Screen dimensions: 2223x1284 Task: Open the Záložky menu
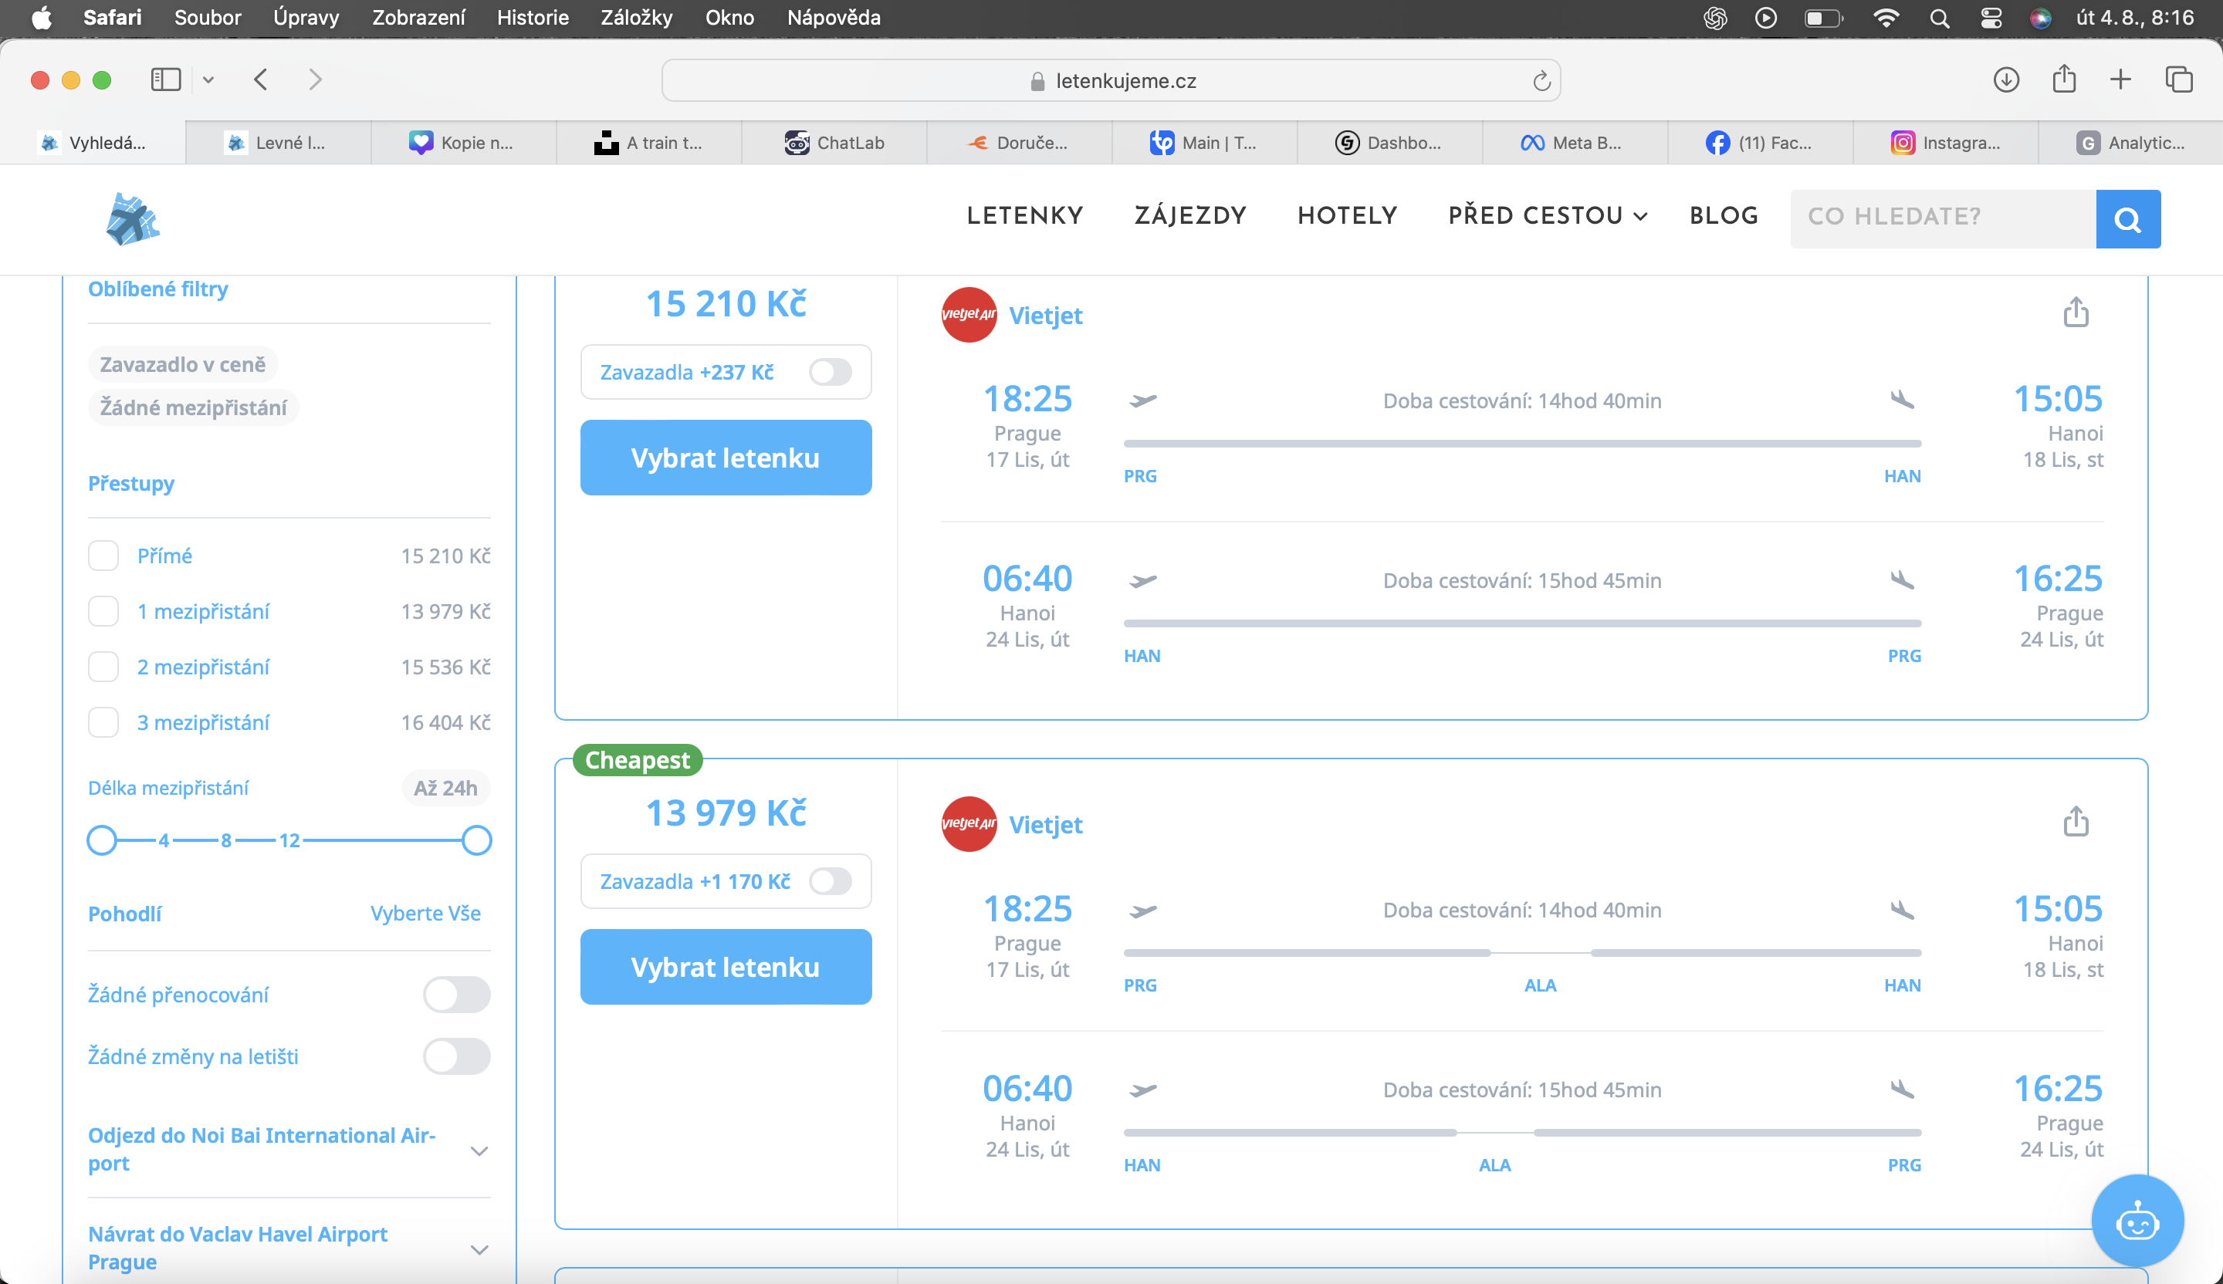point(636,18)
